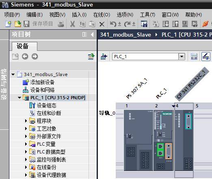This screenshot has height=179, width=212.
Task: Open the 选项(N) menu
Action: pos(125,15)
